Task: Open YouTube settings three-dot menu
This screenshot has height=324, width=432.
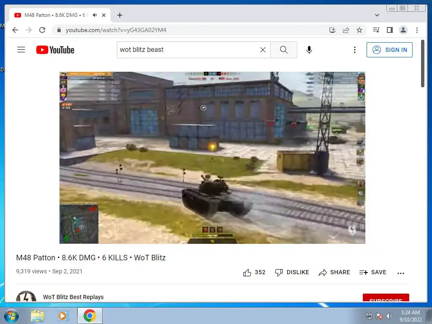Action: pos(354,50)
